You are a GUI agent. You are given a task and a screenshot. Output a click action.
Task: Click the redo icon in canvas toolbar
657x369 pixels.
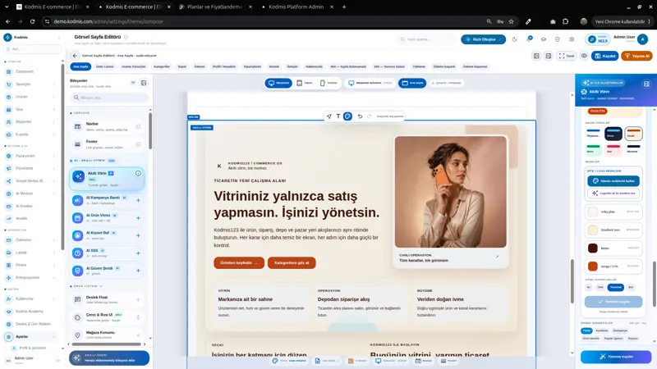369,116
